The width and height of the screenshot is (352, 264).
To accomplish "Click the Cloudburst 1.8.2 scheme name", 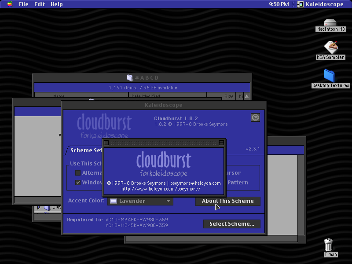I will click(176, 118).
